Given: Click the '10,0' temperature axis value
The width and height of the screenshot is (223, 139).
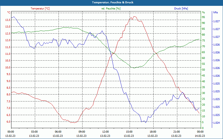Looking at the screenshot, I should click(x=8, y=68).
